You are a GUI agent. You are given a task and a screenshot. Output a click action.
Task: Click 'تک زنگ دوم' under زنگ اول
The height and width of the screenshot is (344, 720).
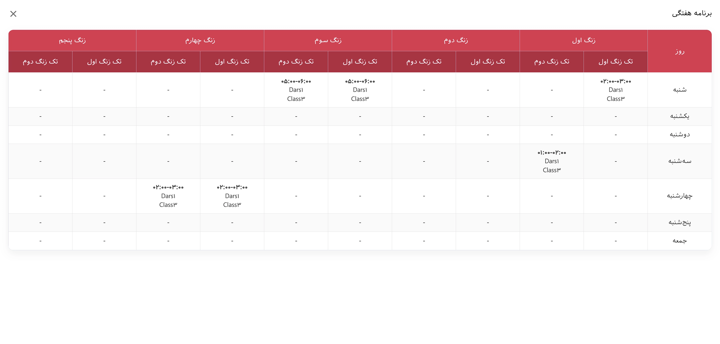click(552, 62)
